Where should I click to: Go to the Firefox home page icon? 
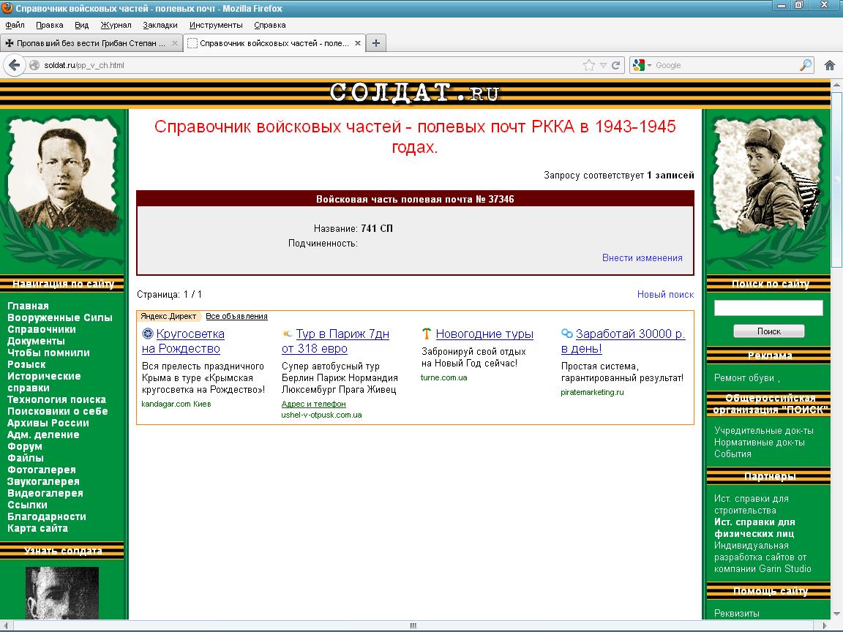point(830,65)
